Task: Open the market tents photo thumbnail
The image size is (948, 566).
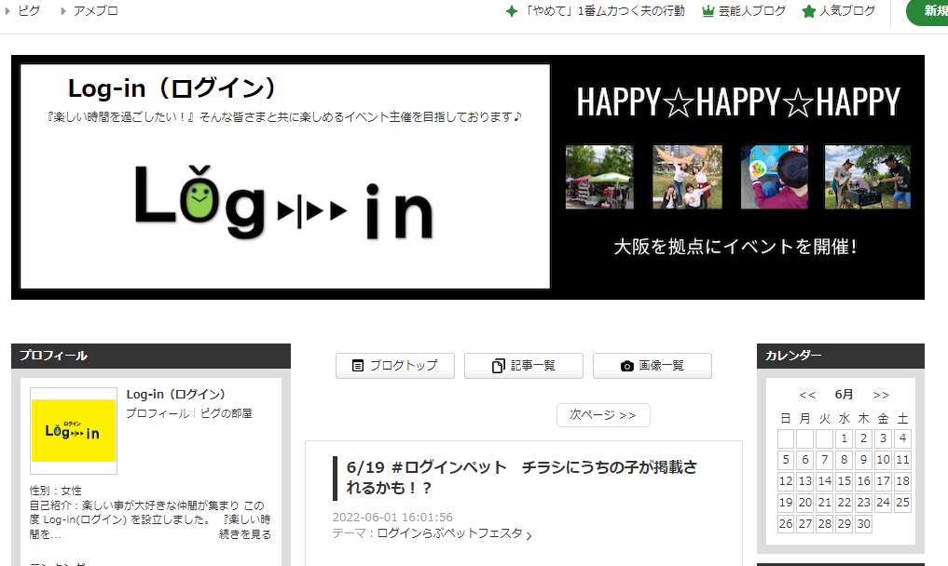Action: (599, 176)
